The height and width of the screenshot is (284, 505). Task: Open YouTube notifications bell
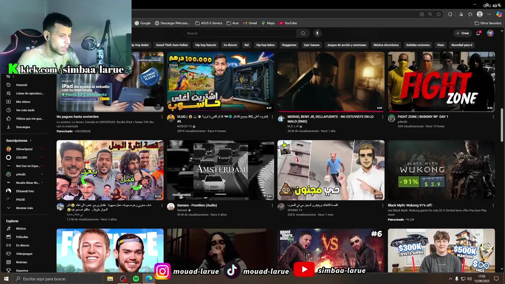tap(478, 33)
